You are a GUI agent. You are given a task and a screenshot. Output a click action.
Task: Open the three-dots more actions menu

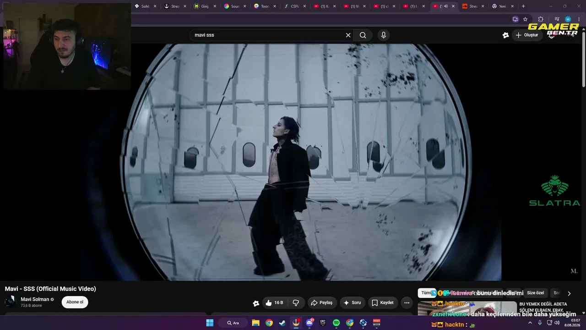pyautogui.click(x=407, y=302)
